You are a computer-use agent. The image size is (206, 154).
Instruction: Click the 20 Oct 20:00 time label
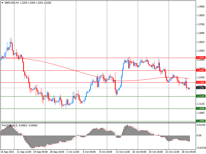[x=156, y=152]
